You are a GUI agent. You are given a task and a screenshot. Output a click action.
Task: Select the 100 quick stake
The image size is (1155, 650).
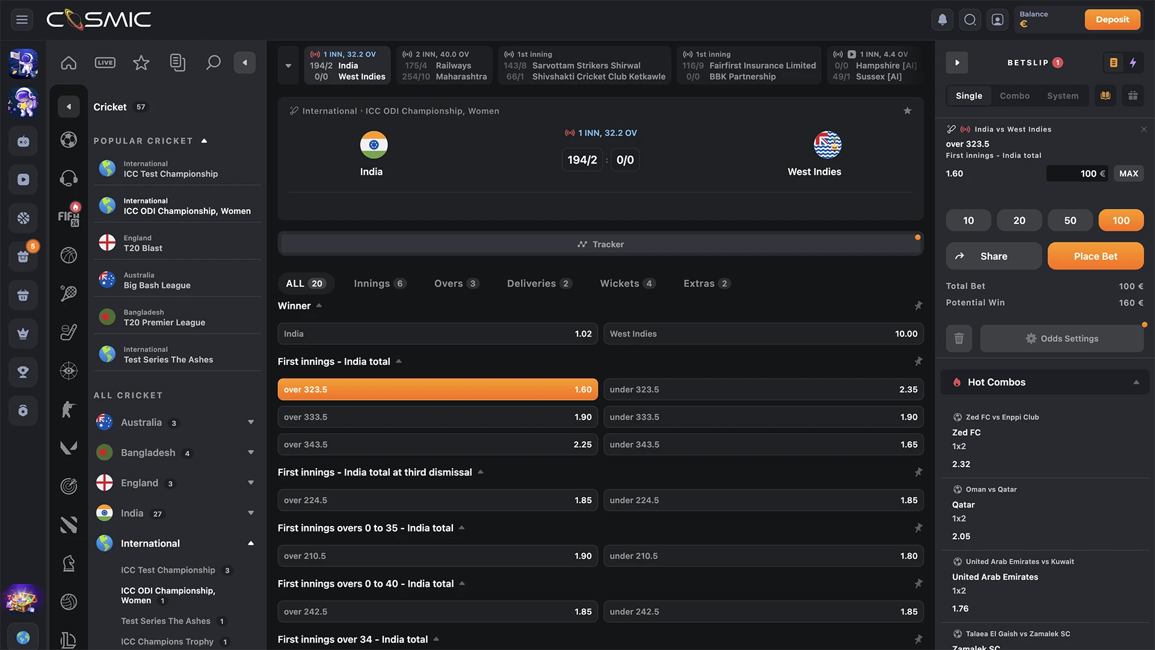pyautogui.click(x=1121, y=220)
